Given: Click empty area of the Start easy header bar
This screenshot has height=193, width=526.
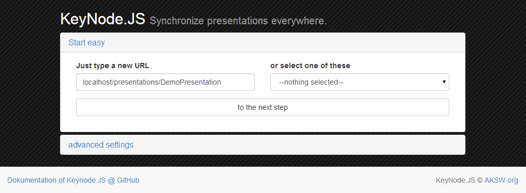Looking at the screenshot, I should click(285, 42).
